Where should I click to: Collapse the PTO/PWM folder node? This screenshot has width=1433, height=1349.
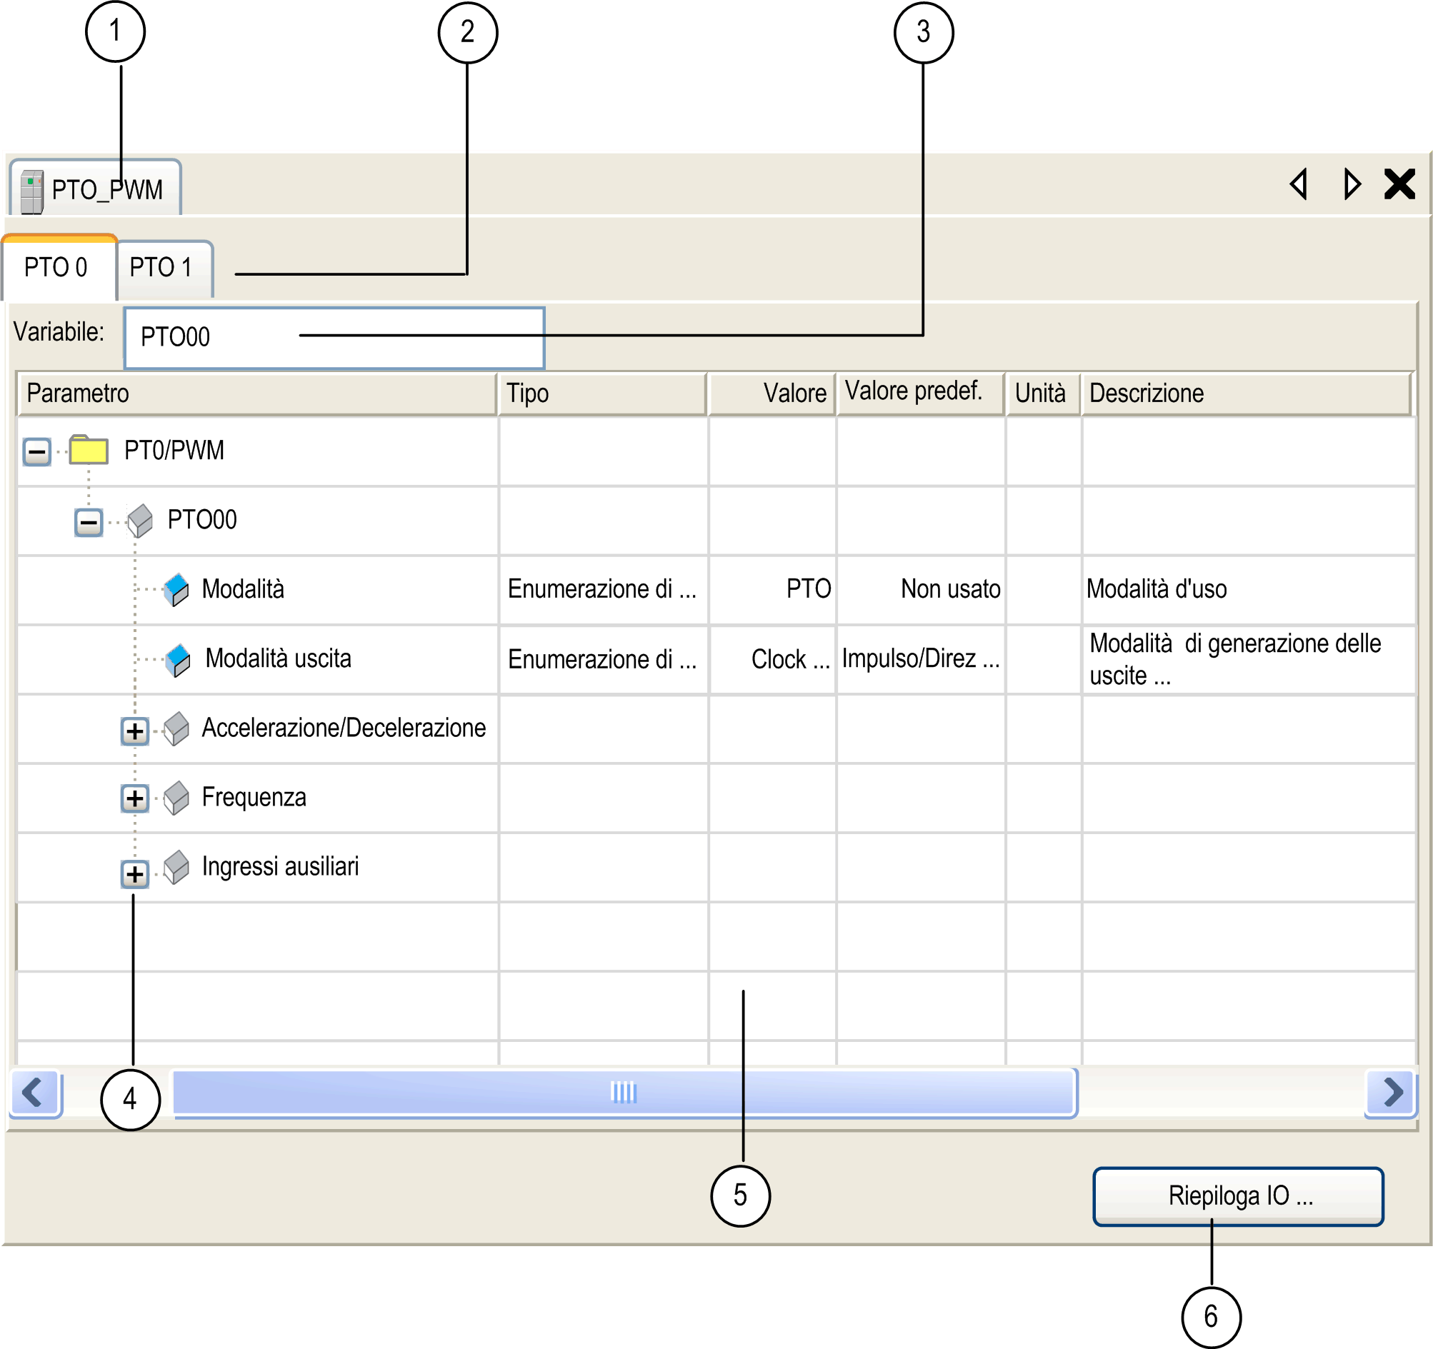[x=36, y=453]
